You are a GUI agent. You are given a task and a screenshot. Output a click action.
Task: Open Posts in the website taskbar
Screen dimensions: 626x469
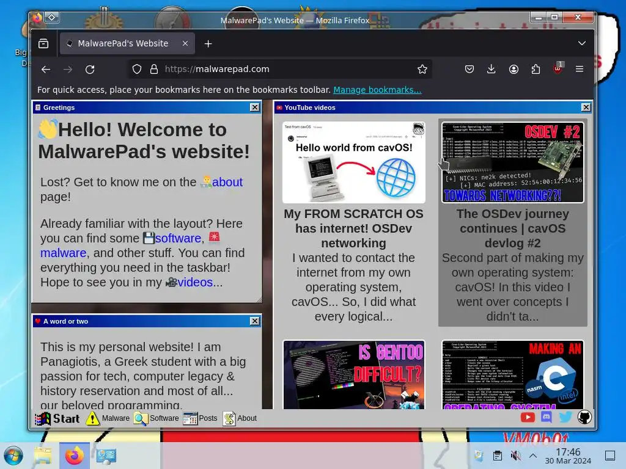(x=201, y=418)
